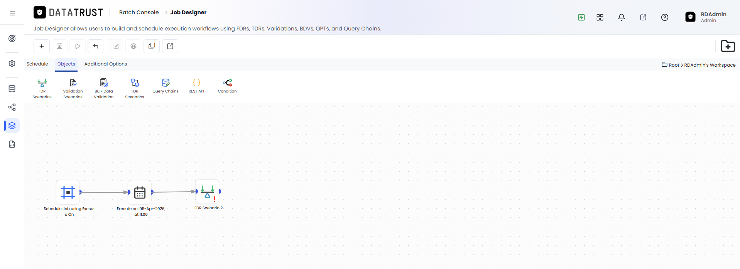Image resolution: width=740 pixels, height=269 pixels.
Task: Click the run job play button
Action: [78, 46]
